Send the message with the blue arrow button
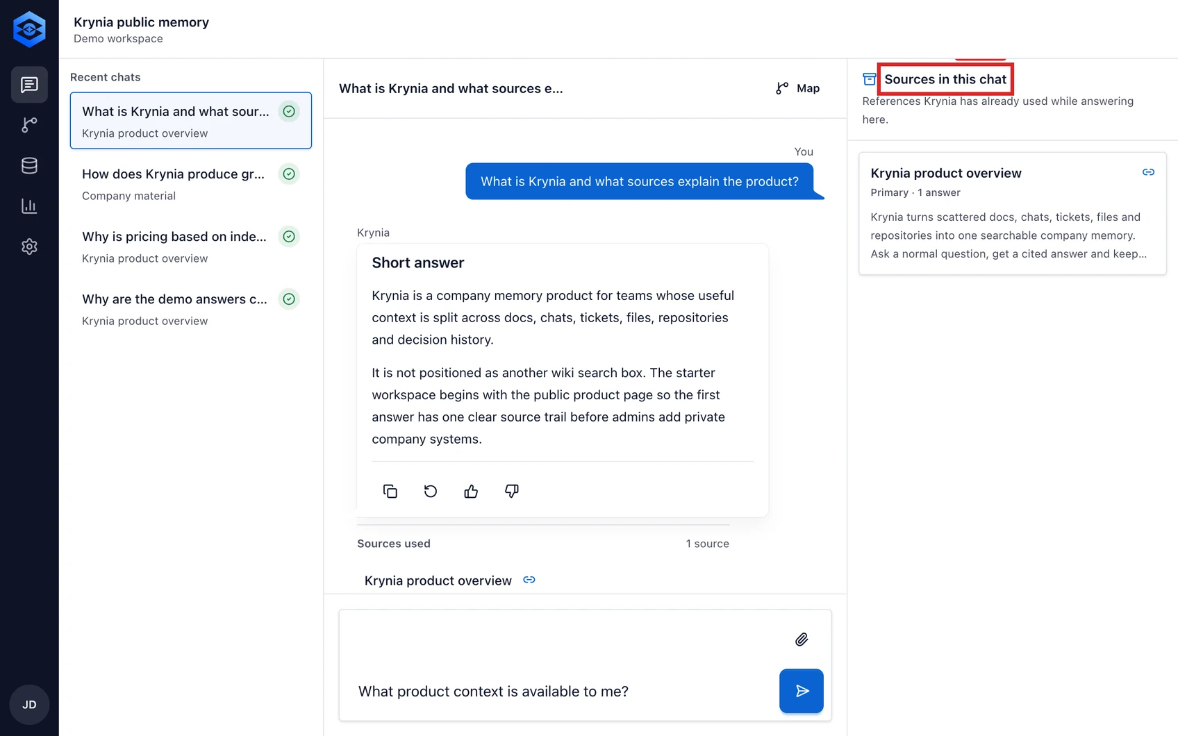 802,691
